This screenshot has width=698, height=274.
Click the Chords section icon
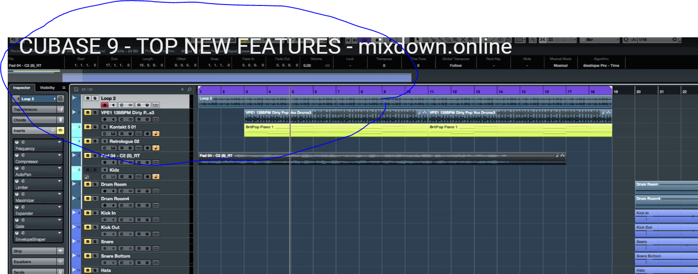(60, 120)
